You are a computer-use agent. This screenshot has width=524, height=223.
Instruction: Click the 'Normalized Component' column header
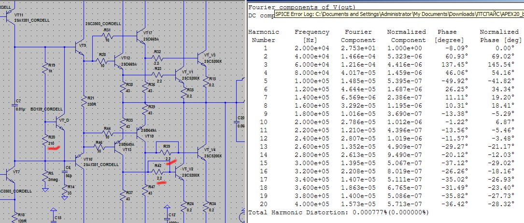[x=406, y=36]
